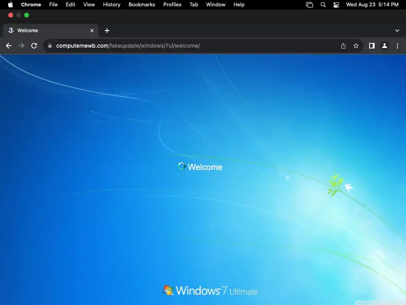Open the Profiles menu
Image resolution: width=406 pixels, height=305 pixels.
point(172,5)
